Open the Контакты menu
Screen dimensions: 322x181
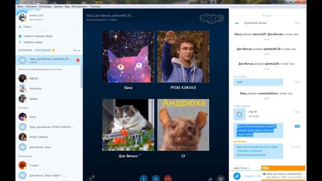pos(31,7)
